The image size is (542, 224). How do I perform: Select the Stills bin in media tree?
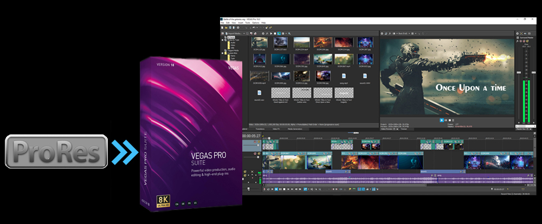(233, 48)
